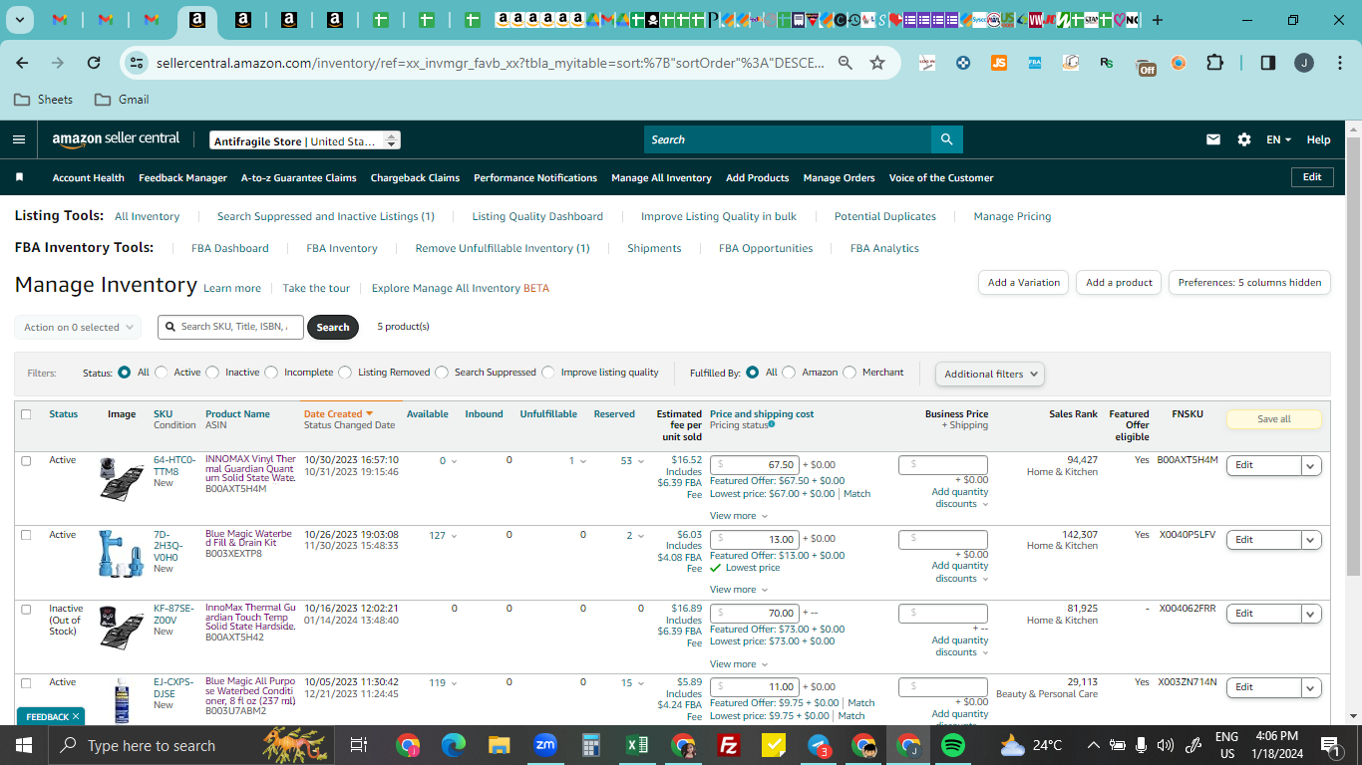This screenshot has height=765, width=1362.
Task: Click the Add a product button
Action: pos(1119,283)
